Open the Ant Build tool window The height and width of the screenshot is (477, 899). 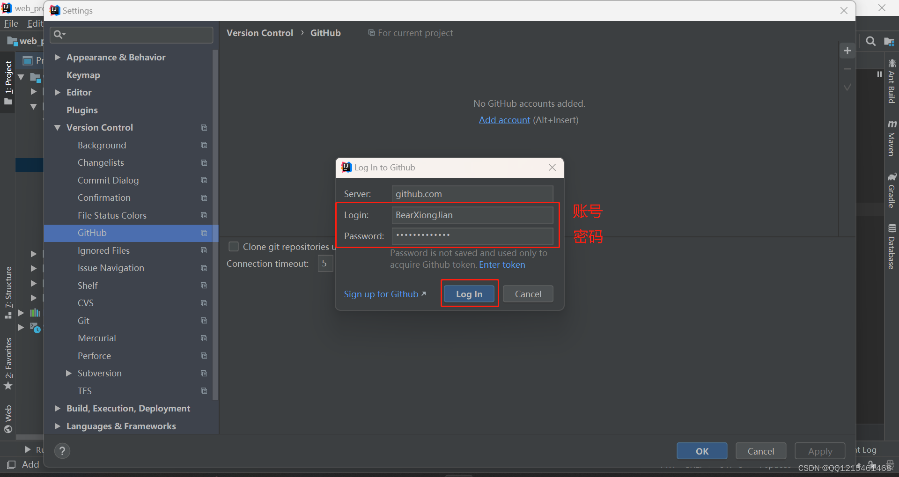coord(892,81)
